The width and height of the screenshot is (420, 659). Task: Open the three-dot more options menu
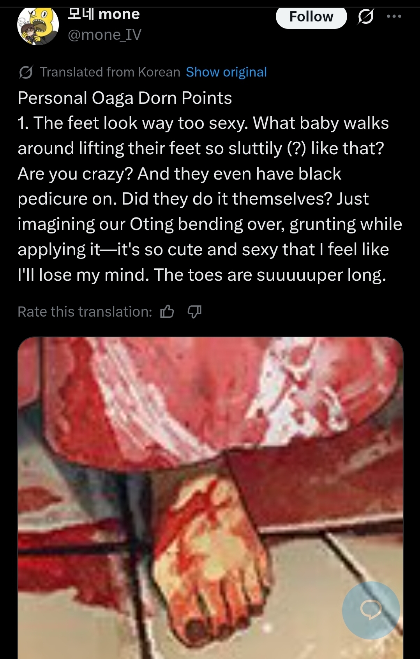pos(394,16)
